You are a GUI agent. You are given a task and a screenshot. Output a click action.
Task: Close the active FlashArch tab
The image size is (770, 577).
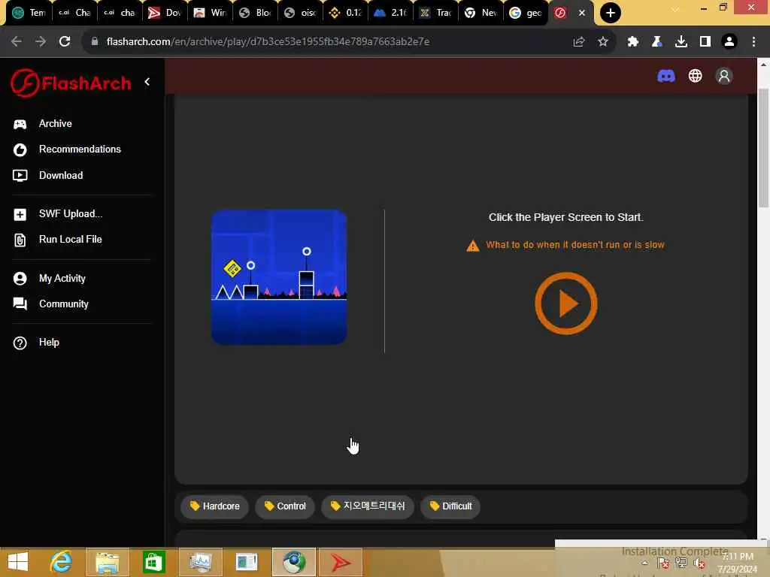(x=582, y=14)
